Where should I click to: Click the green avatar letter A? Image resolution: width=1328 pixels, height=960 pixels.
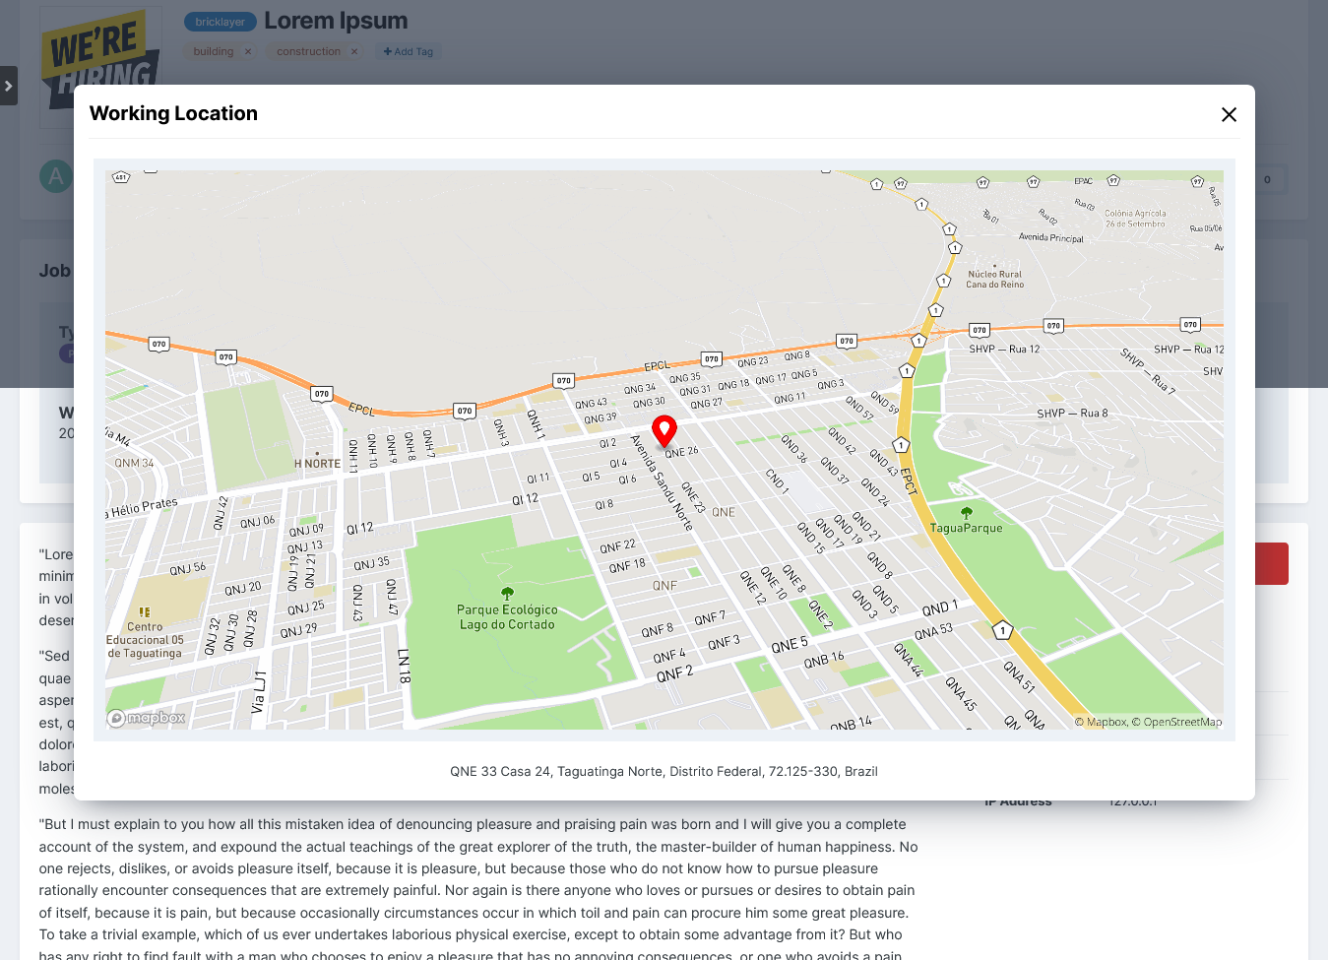click(x=56, y=176)
